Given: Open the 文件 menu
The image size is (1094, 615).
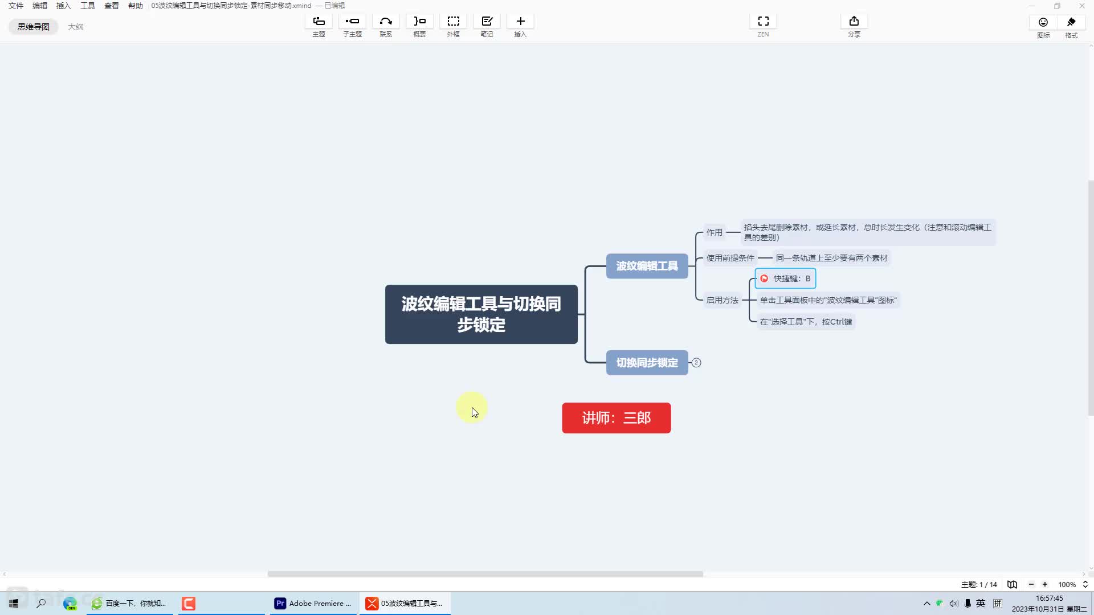Looking at the screenshot, I should pyautogui.click(x=16, y=6).
